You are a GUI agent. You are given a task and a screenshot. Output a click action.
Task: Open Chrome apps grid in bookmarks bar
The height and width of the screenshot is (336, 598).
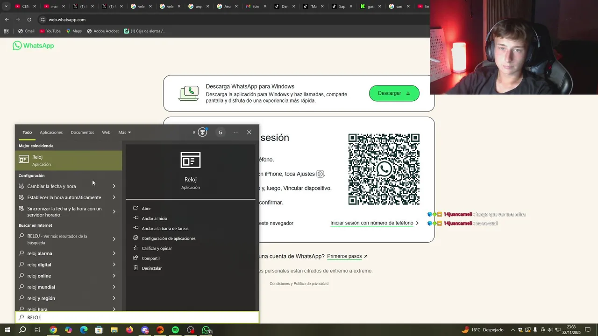tap(6, 31)
